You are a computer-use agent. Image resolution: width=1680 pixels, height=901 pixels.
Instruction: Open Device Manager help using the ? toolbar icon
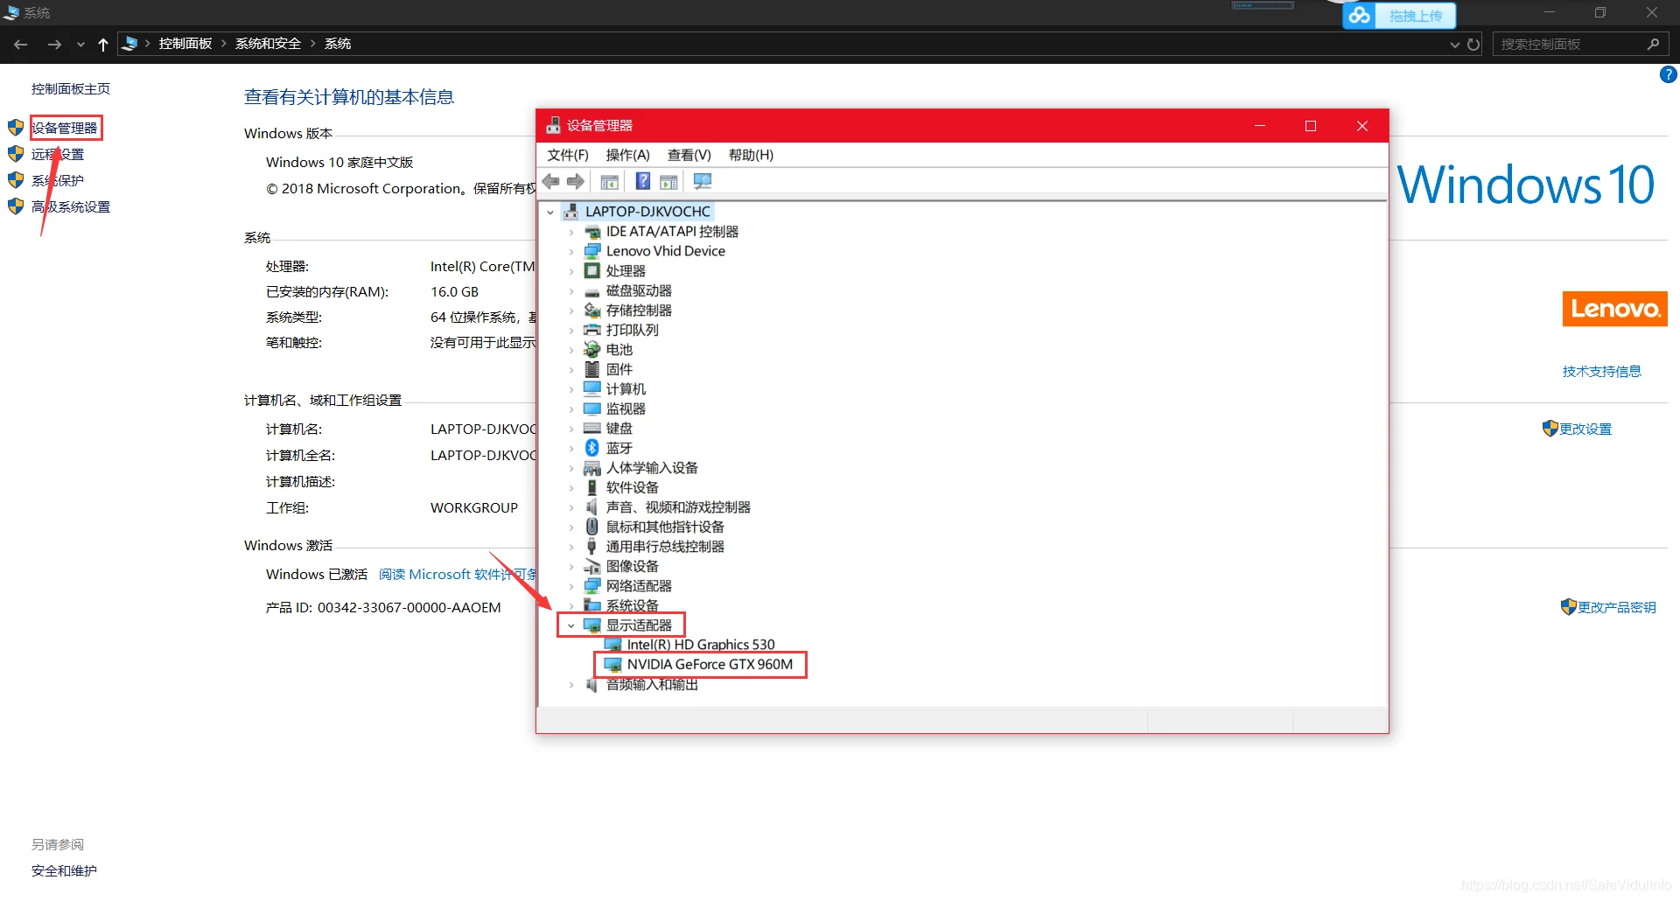[642, 181]
